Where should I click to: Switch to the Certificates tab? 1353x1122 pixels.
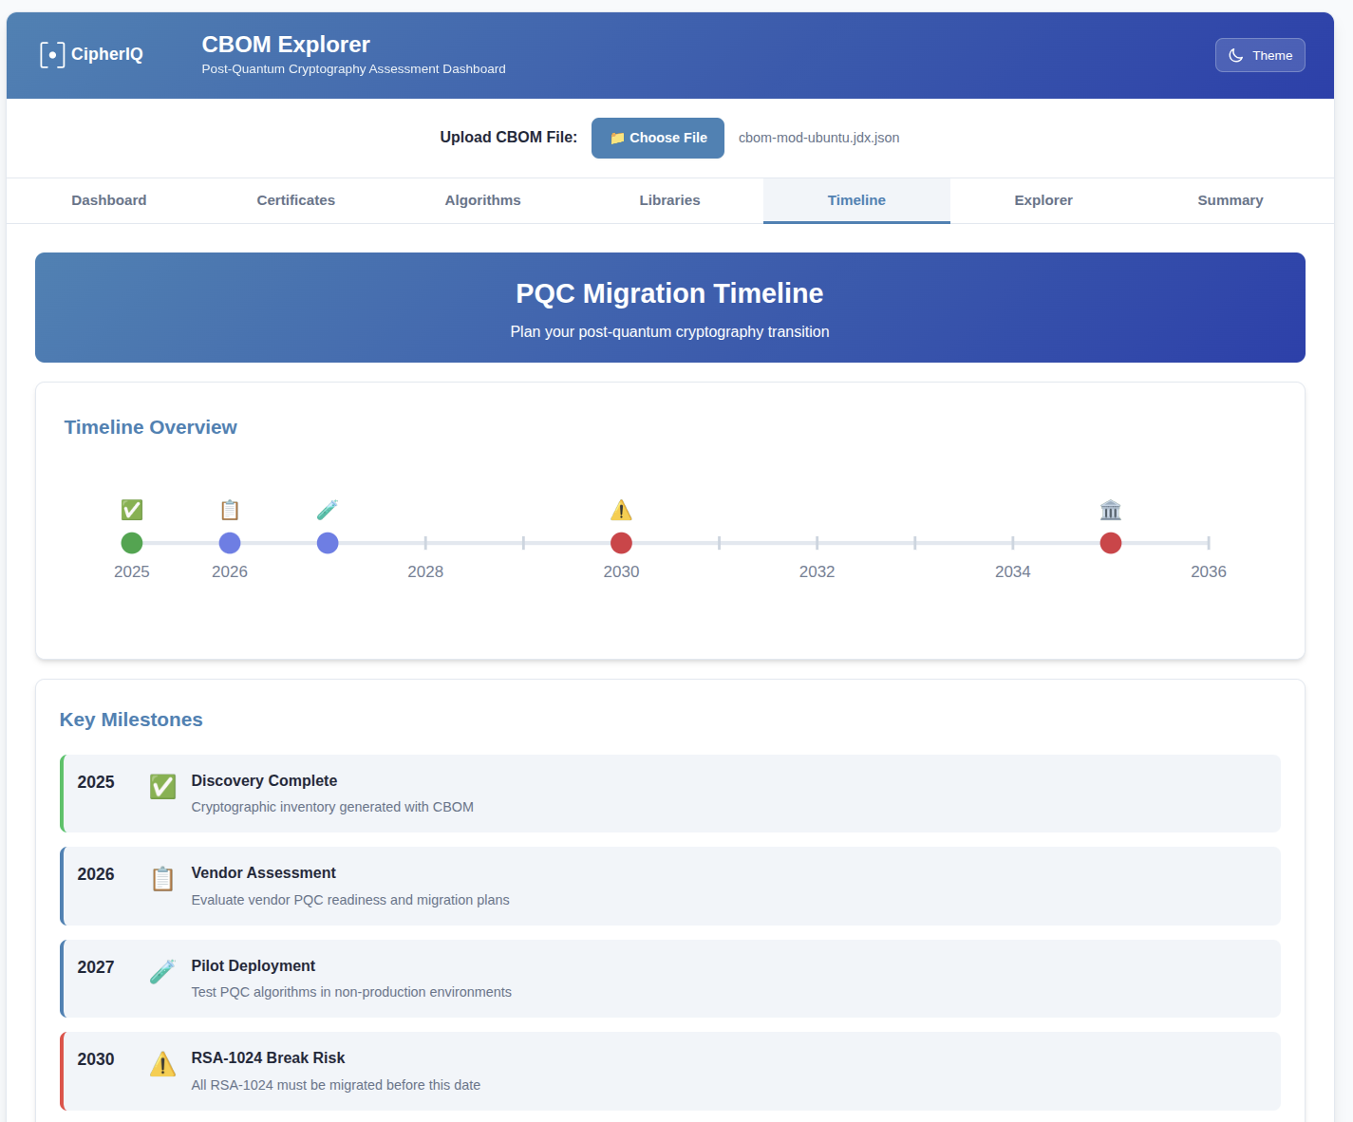[295, 200]
